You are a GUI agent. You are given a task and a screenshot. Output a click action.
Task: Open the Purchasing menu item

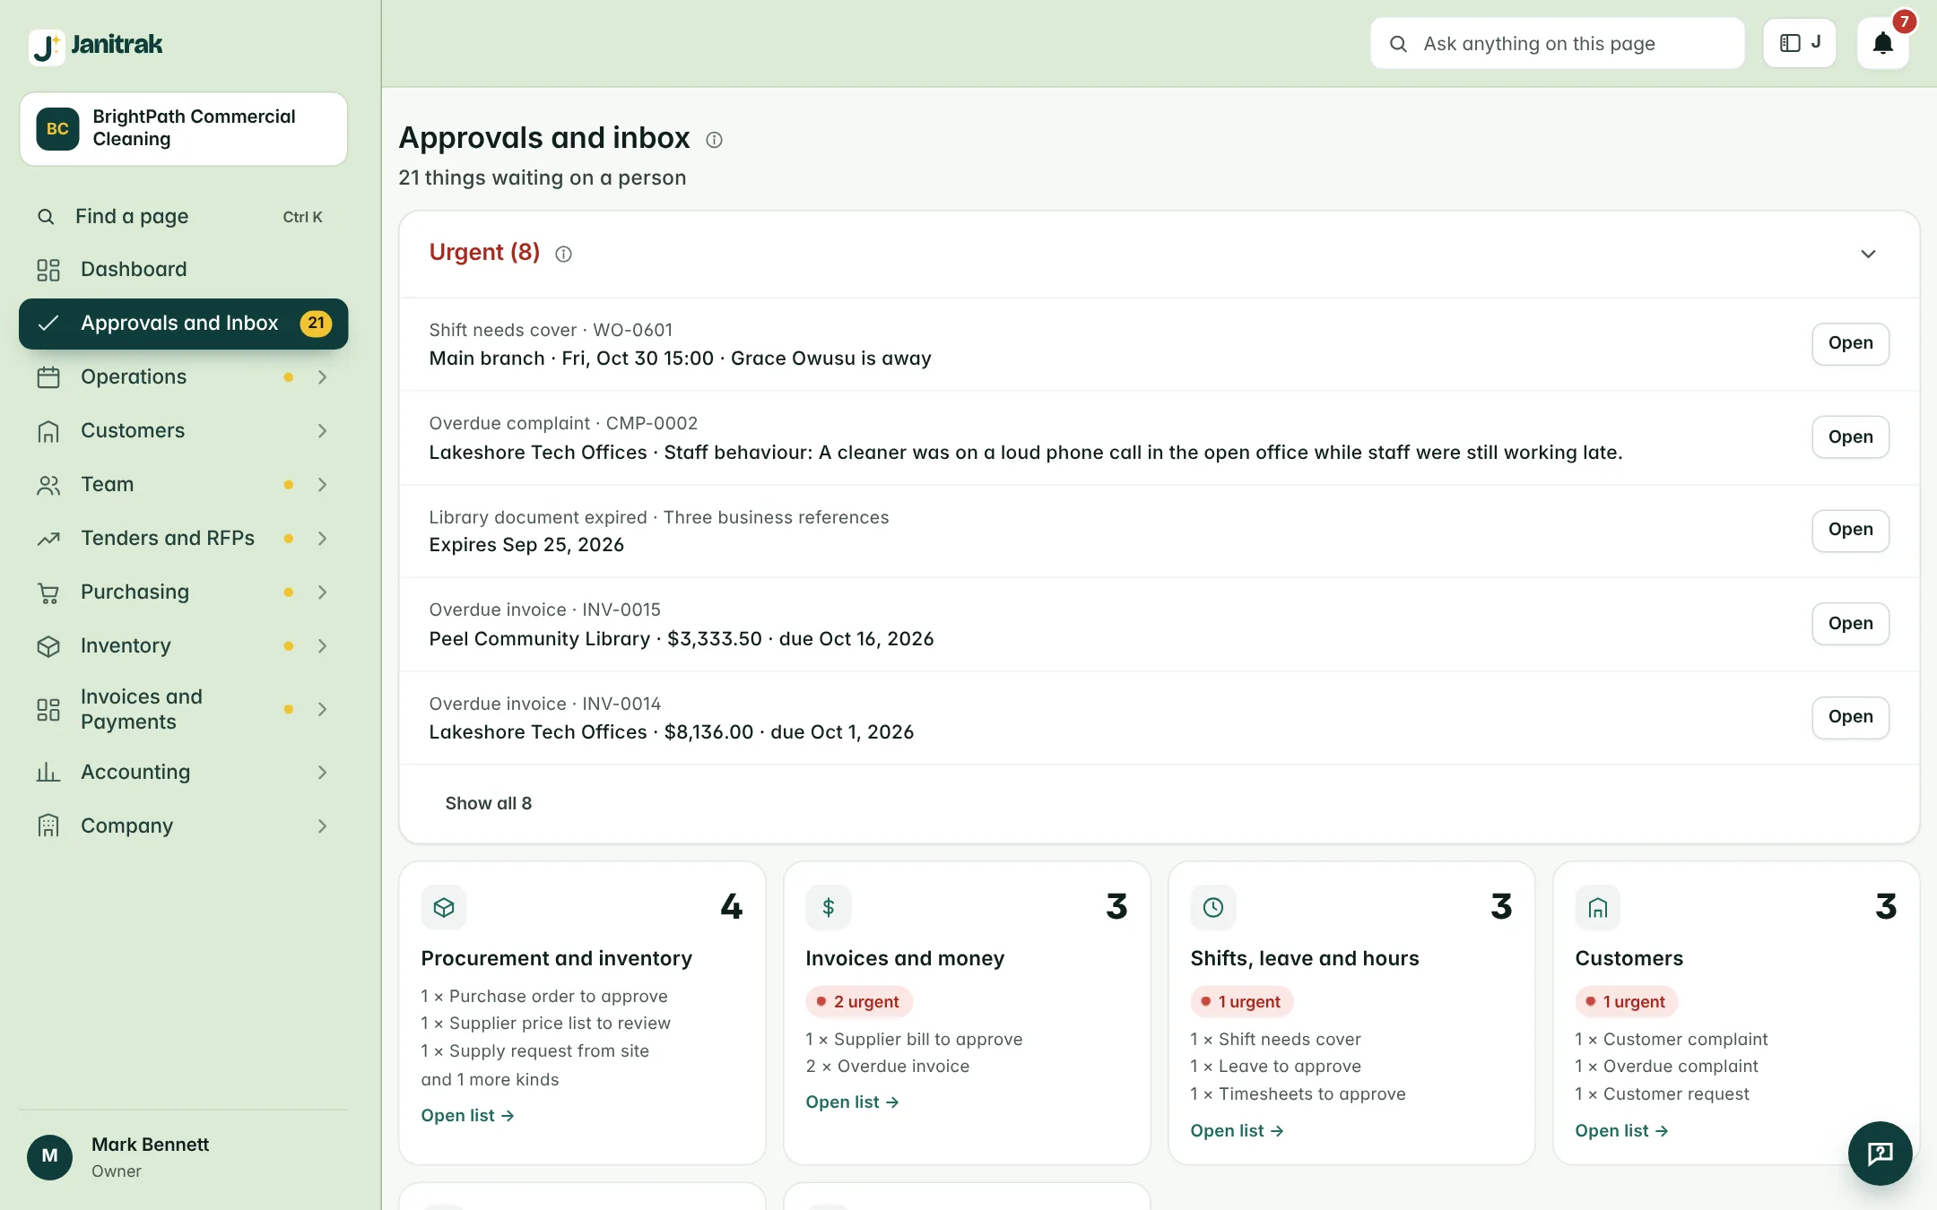[x=183, y=592]
